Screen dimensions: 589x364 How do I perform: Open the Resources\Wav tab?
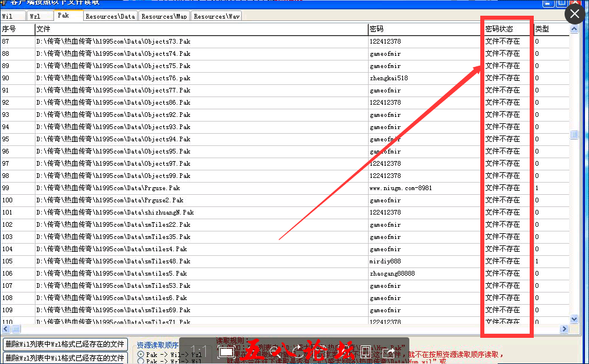click(216, 16)
